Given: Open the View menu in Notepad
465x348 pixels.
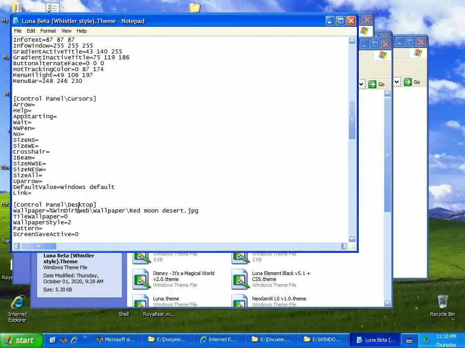Looking at the screenshot, I should [66, 31].
